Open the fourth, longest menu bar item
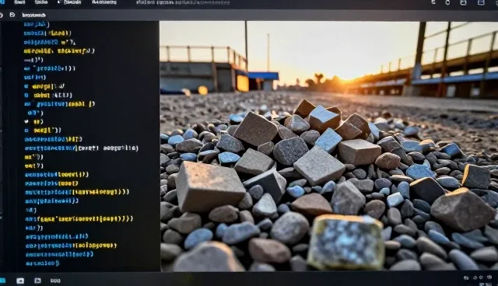 pos(104,2)
